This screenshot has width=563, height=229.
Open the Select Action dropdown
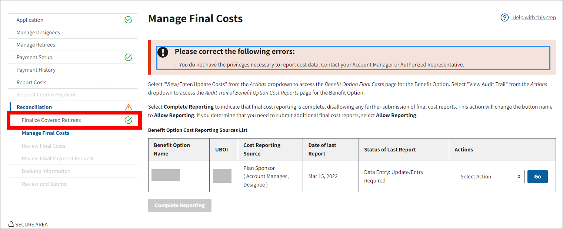pos(489,177)
